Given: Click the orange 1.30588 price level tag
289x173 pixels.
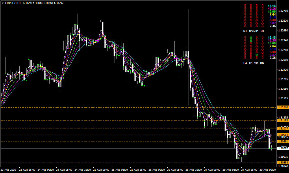Looking at the screenshot, I should point(282,163).
